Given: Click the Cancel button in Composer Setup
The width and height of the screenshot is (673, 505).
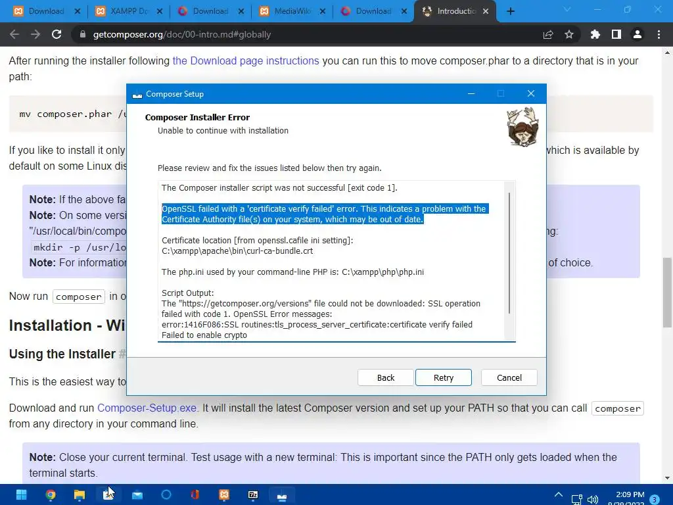Looking at the screenshot, I should (x=509, y=377).
